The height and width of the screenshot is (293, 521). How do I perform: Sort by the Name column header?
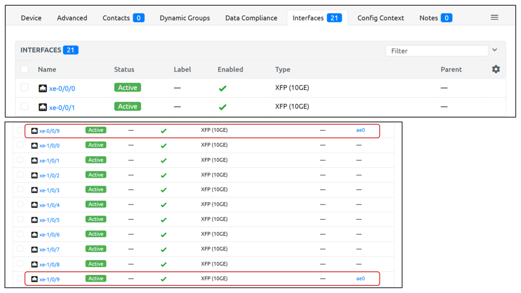[x=47, y=70]
